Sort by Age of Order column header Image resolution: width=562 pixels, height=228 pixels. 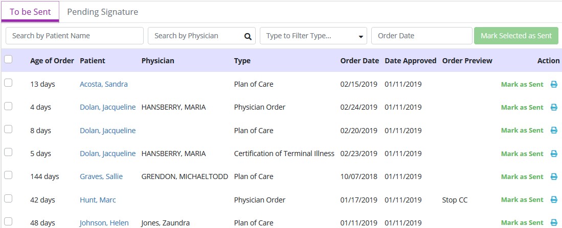click(52, 61)
